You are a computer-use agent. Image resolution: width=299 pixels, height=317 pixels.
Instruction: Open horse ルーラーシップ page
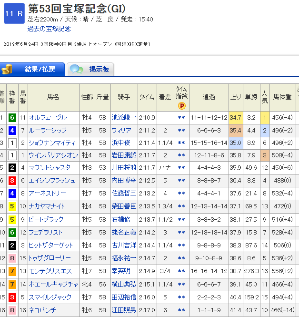point(48,131)
